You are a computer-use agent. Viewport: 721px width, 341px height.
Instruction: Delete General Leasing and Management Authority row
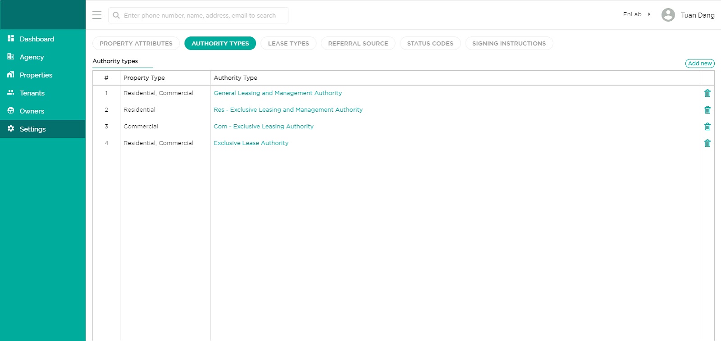(x=707, y=93)
